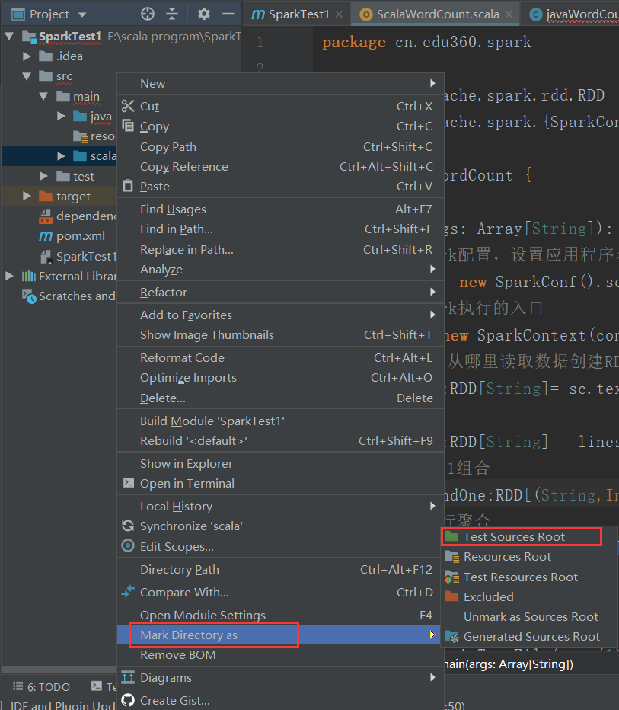Open the 6: TODO tool window
619x710 pixels.
(x=40, y=686)
